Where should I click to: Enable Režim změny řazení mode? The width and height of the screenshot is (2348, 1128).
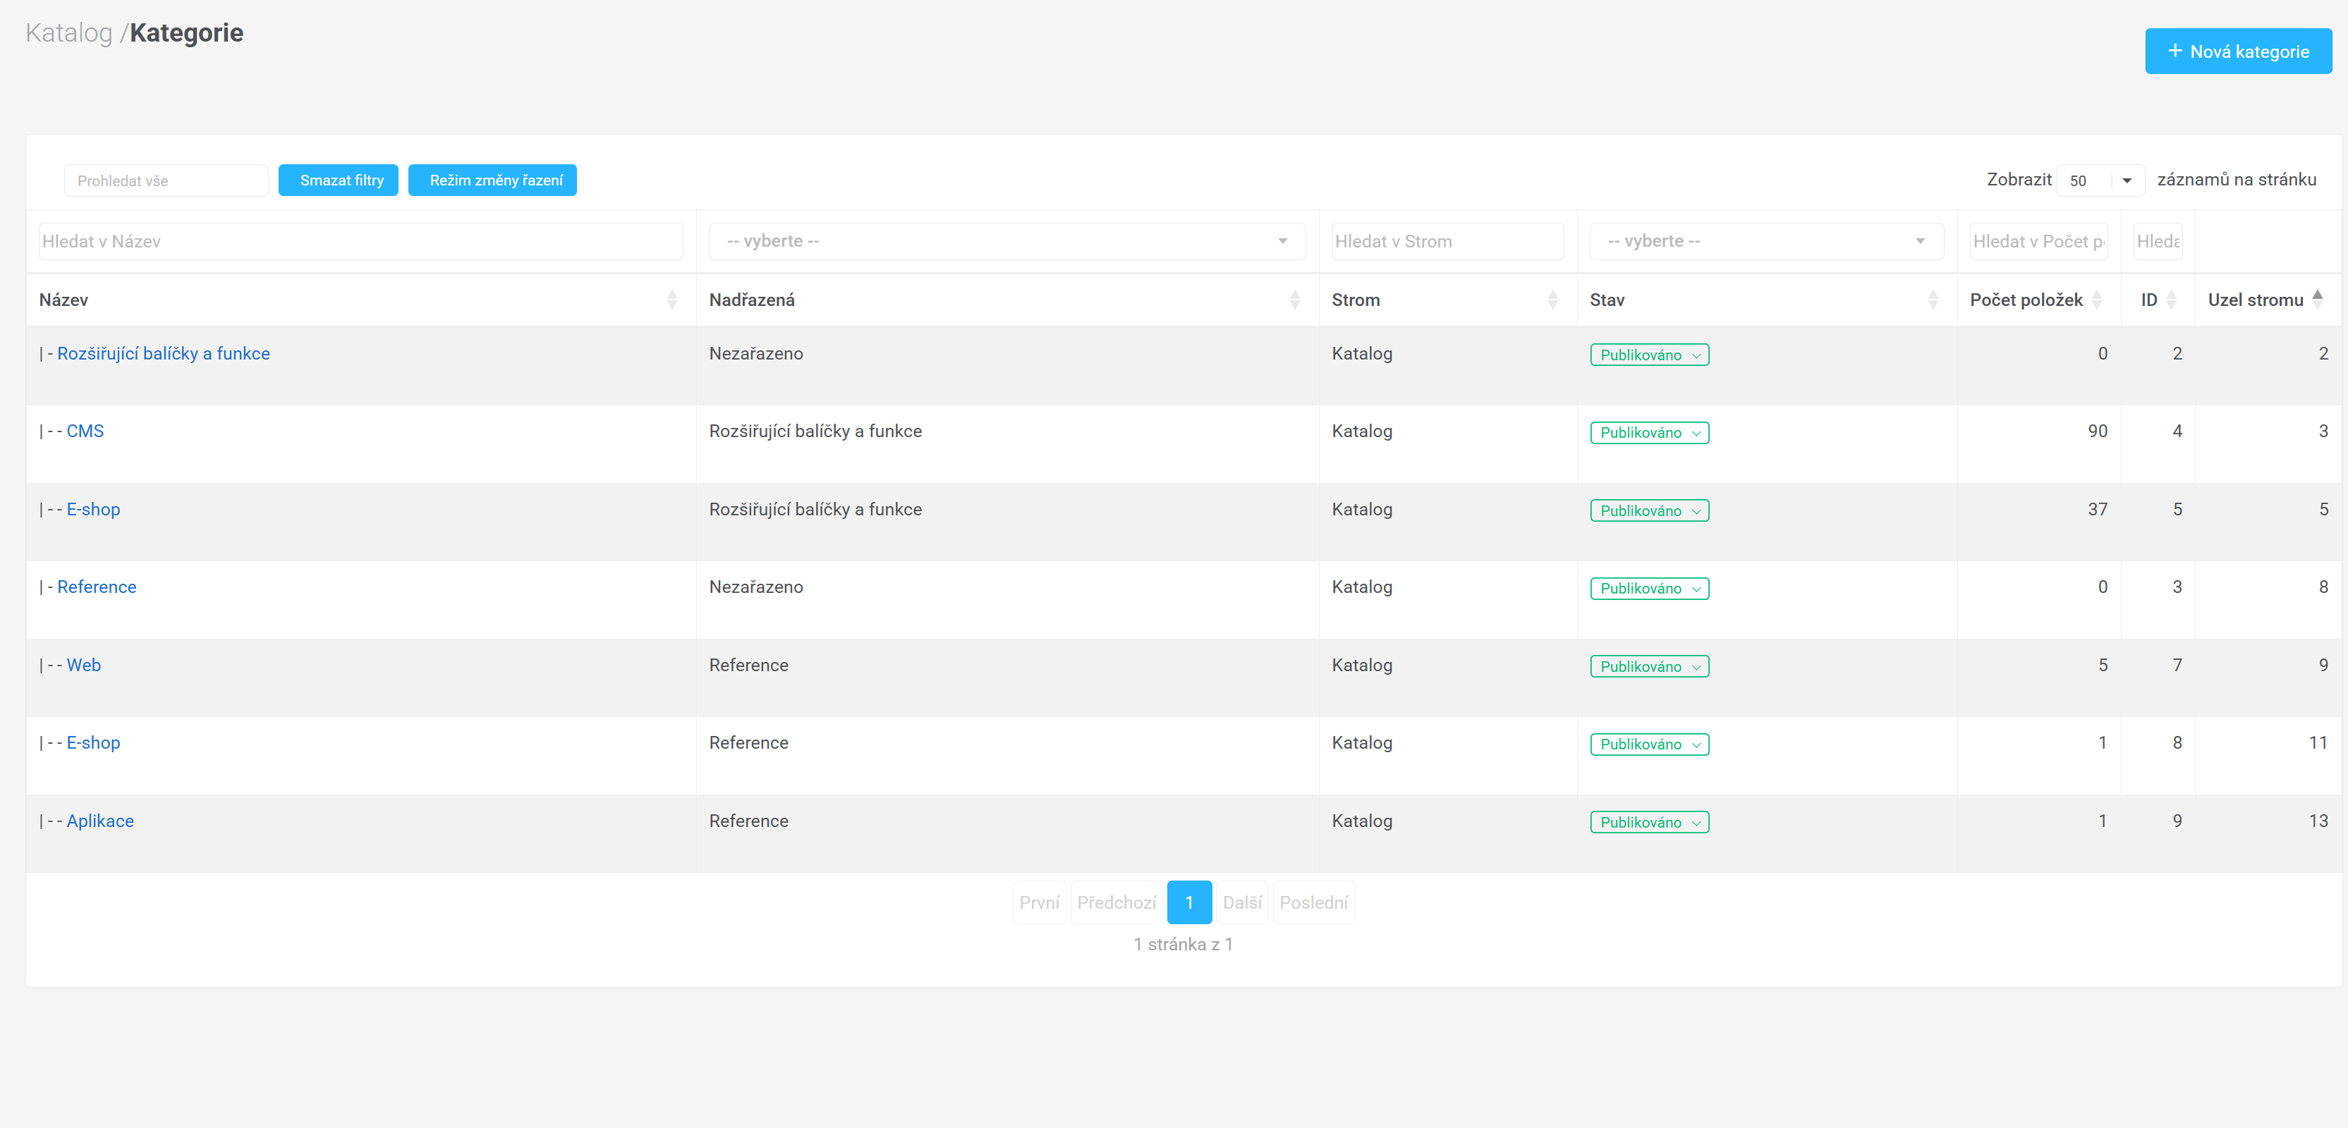click(x=492, y=180)
